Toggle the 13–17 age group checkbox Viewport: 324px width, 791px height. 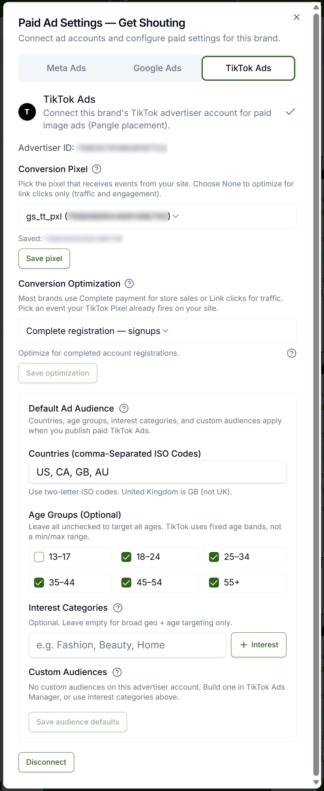(39, 557)
